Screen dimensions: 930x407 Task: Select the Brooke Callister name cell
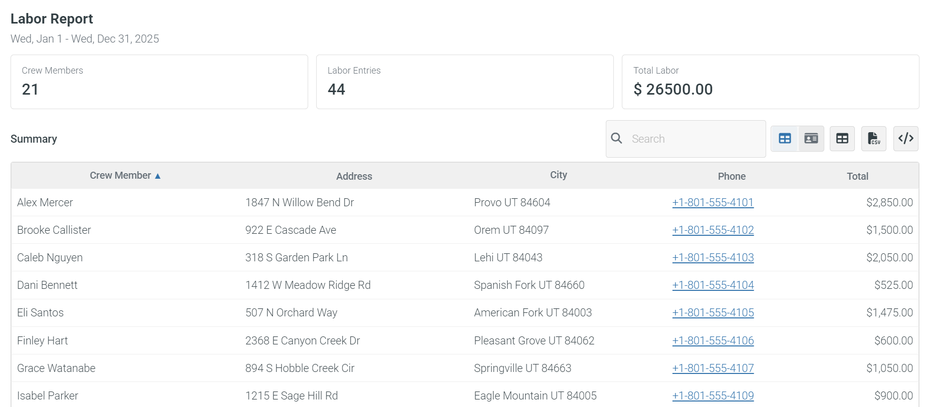tap(54, 230)
